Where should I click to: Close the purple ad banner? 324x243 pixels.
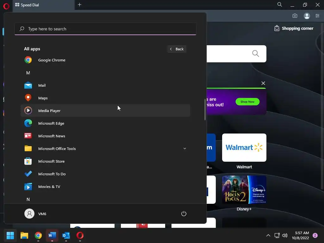(x=263, y=83)
